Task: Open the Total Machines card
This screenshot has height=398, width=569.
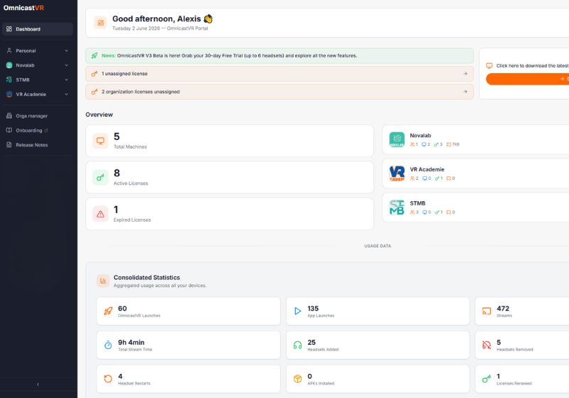Action: [x=230, y=141]
